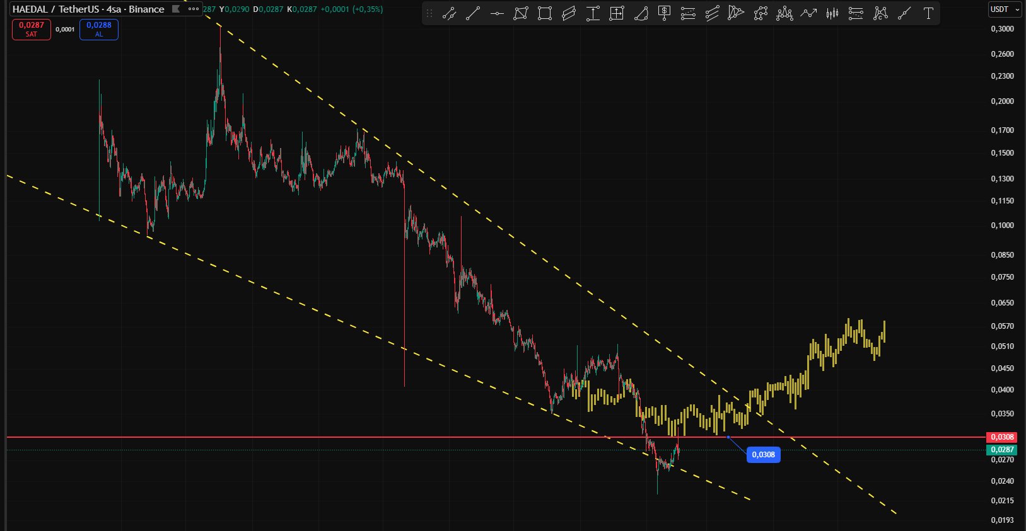Screen dimensions: 1026x531
Task: Click the 0,1500 price axis label
Action: 1003,153
